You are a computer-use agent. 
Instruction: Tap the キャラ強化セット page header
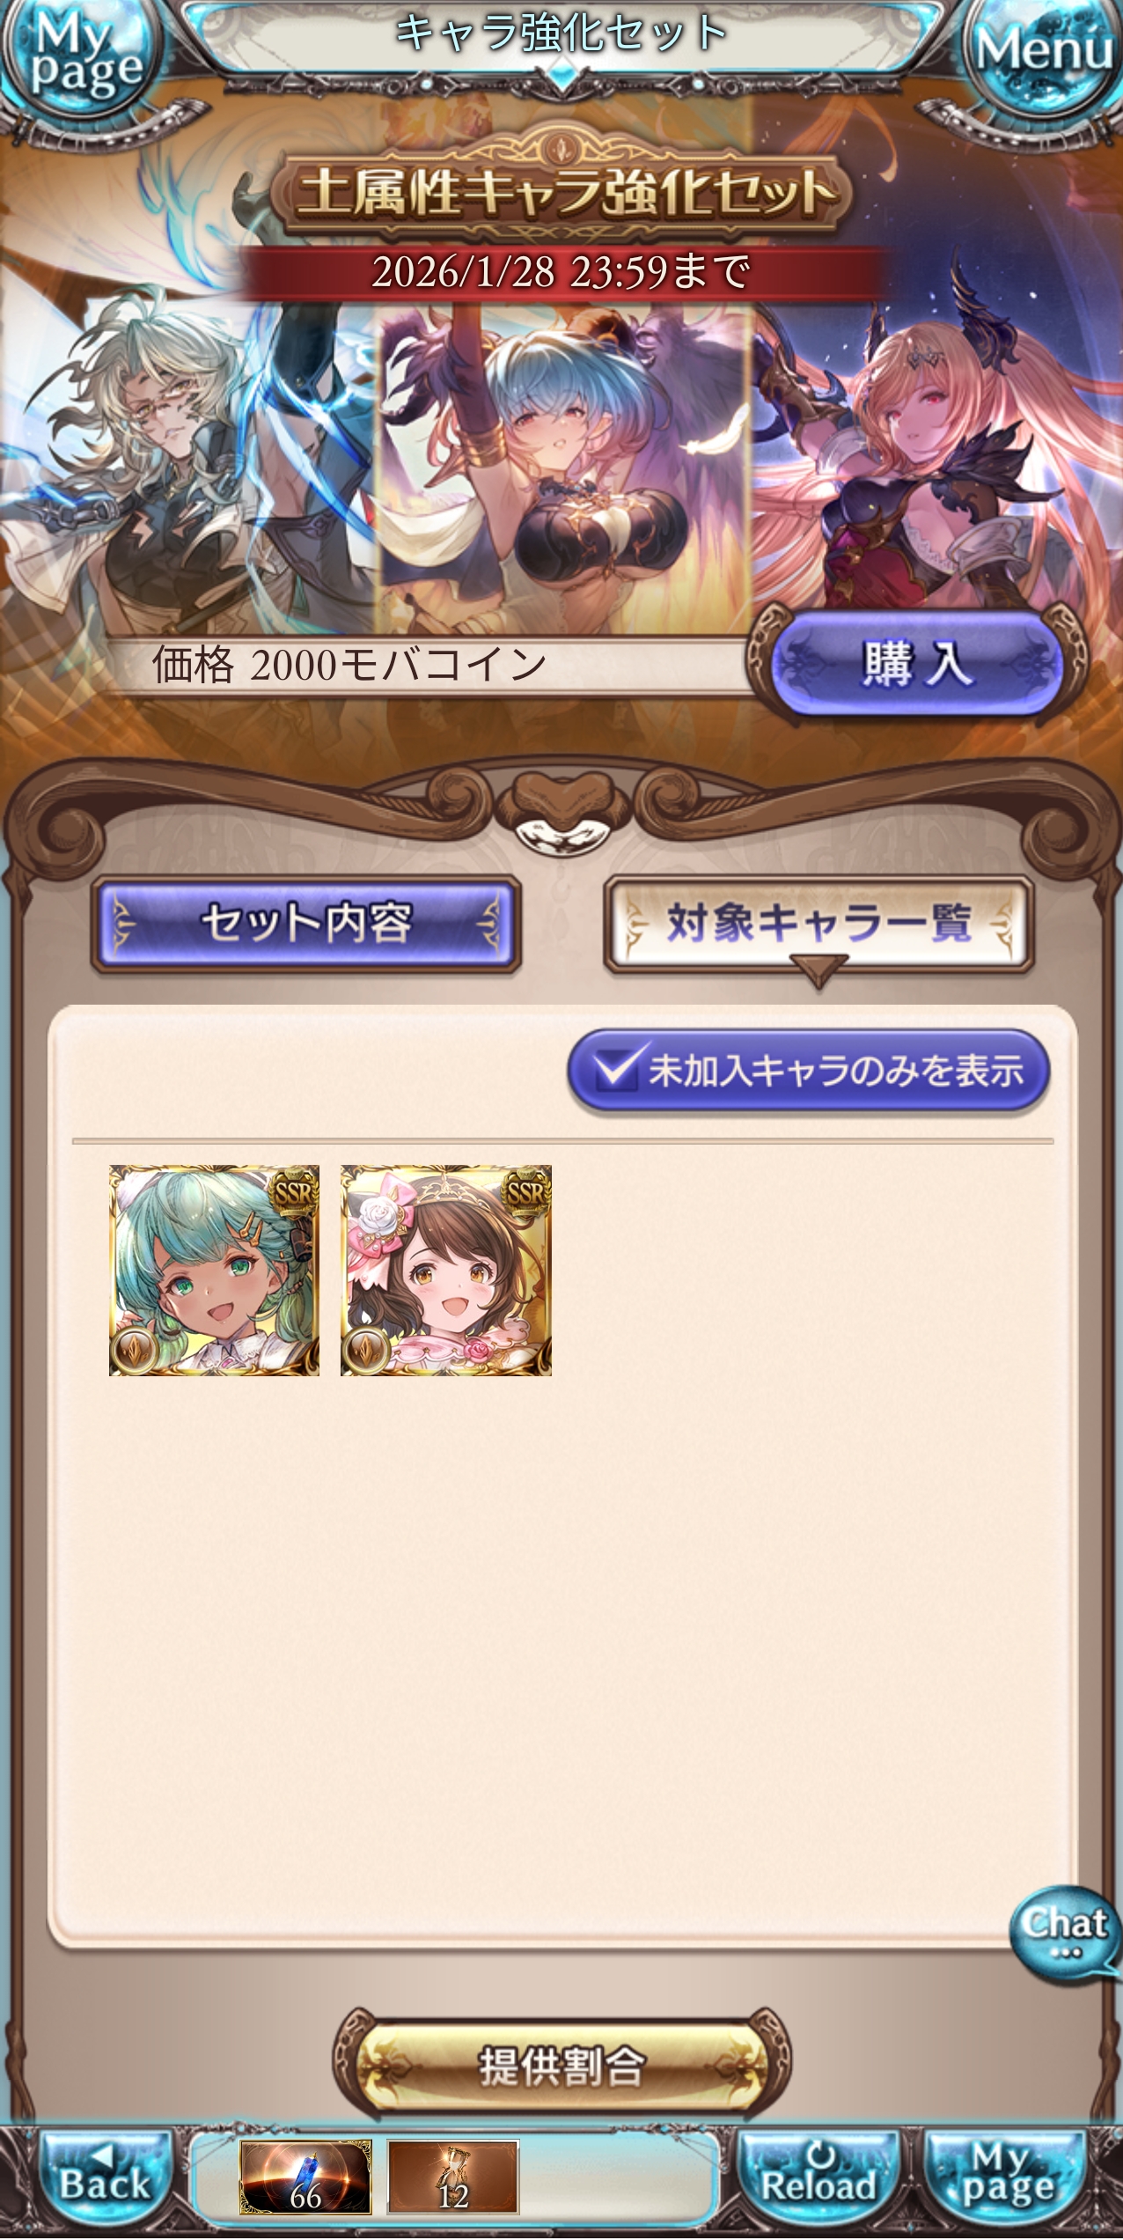point(561,35)
